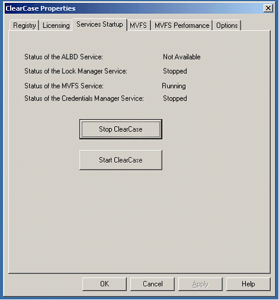The height and width of the screenshot is (300, 279).
Task: Click the grayed-out Apply button
Action: [x=200, y=284]
